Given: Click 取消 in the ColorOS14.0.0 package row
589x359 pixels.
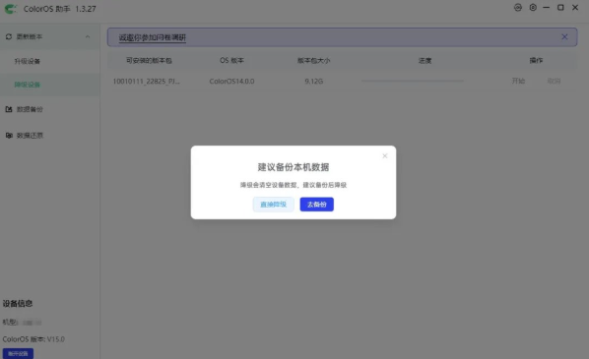Looking at the screenshot, I should (x=554, y=81).
